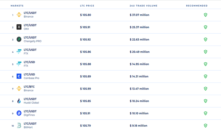The width and height of the screenshot is (221, 131).
Task: Click the Changelly PRO logo icon
Action: (x=19, y=39)
